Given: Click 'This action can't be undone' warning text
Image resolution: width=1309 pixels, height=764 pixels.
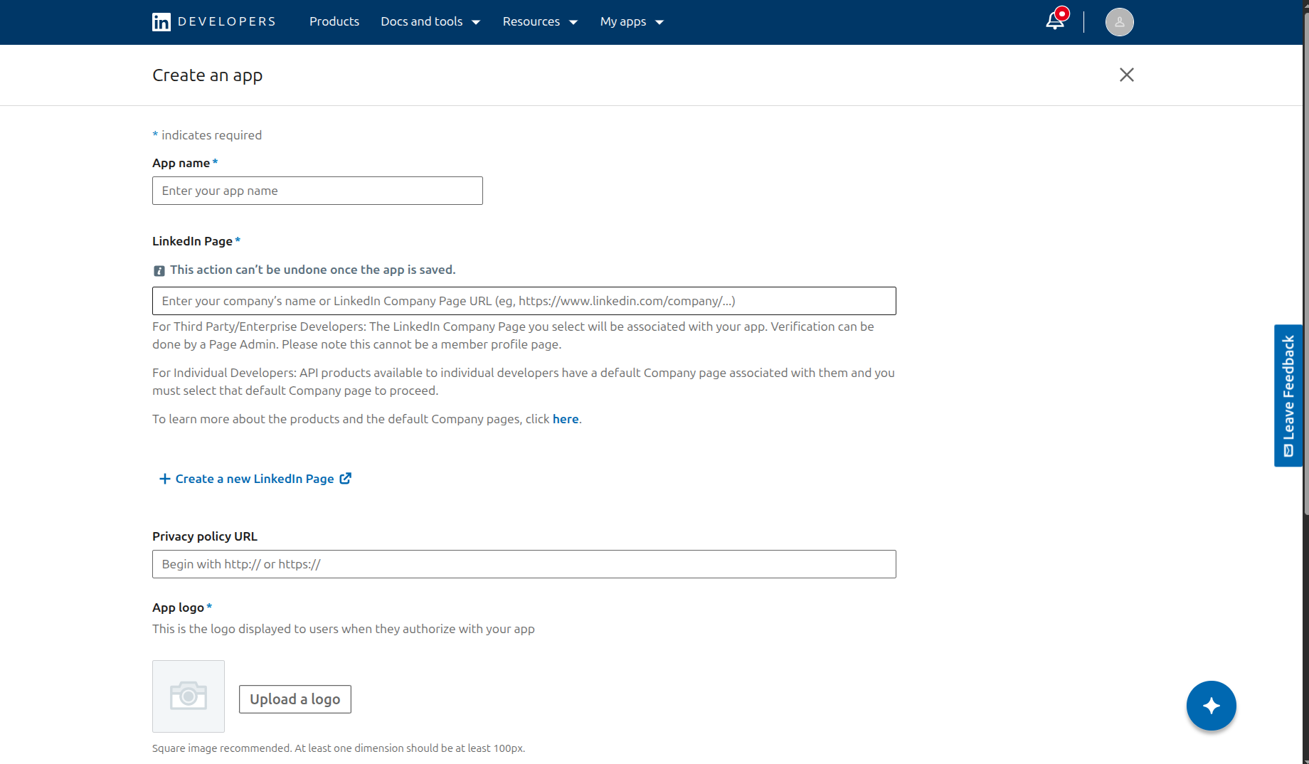Looking at the screenshot, I should pyautogui.click(x=312, y=270).
